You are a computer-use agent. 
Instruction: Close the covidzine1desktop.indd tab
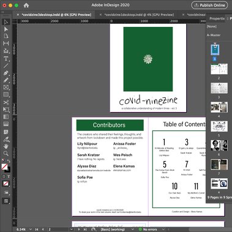pos(100,15)
